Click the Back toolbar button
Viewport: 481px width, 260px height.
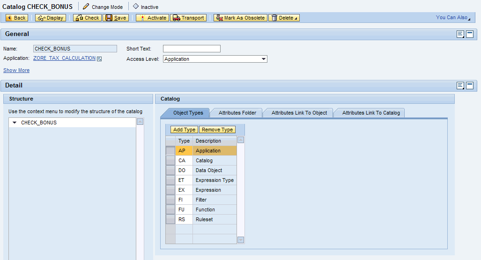click(x=16, y=18)
